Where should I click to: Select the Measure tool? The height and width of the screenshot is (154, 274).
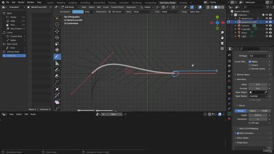pyautogui.click(x=57, y=63)
